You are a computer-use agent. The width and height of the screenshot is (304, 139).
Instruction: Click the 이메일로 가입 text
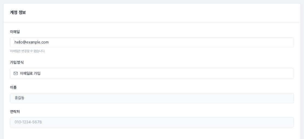click(30, 73)
